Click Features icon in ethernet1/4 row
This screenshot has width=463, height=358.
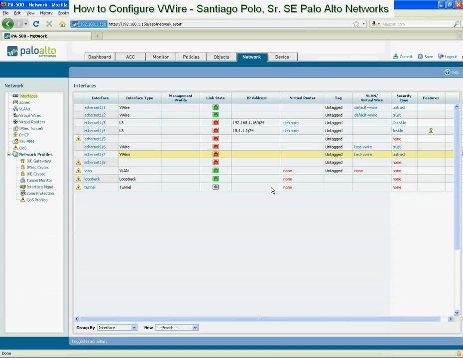(431, 130)
